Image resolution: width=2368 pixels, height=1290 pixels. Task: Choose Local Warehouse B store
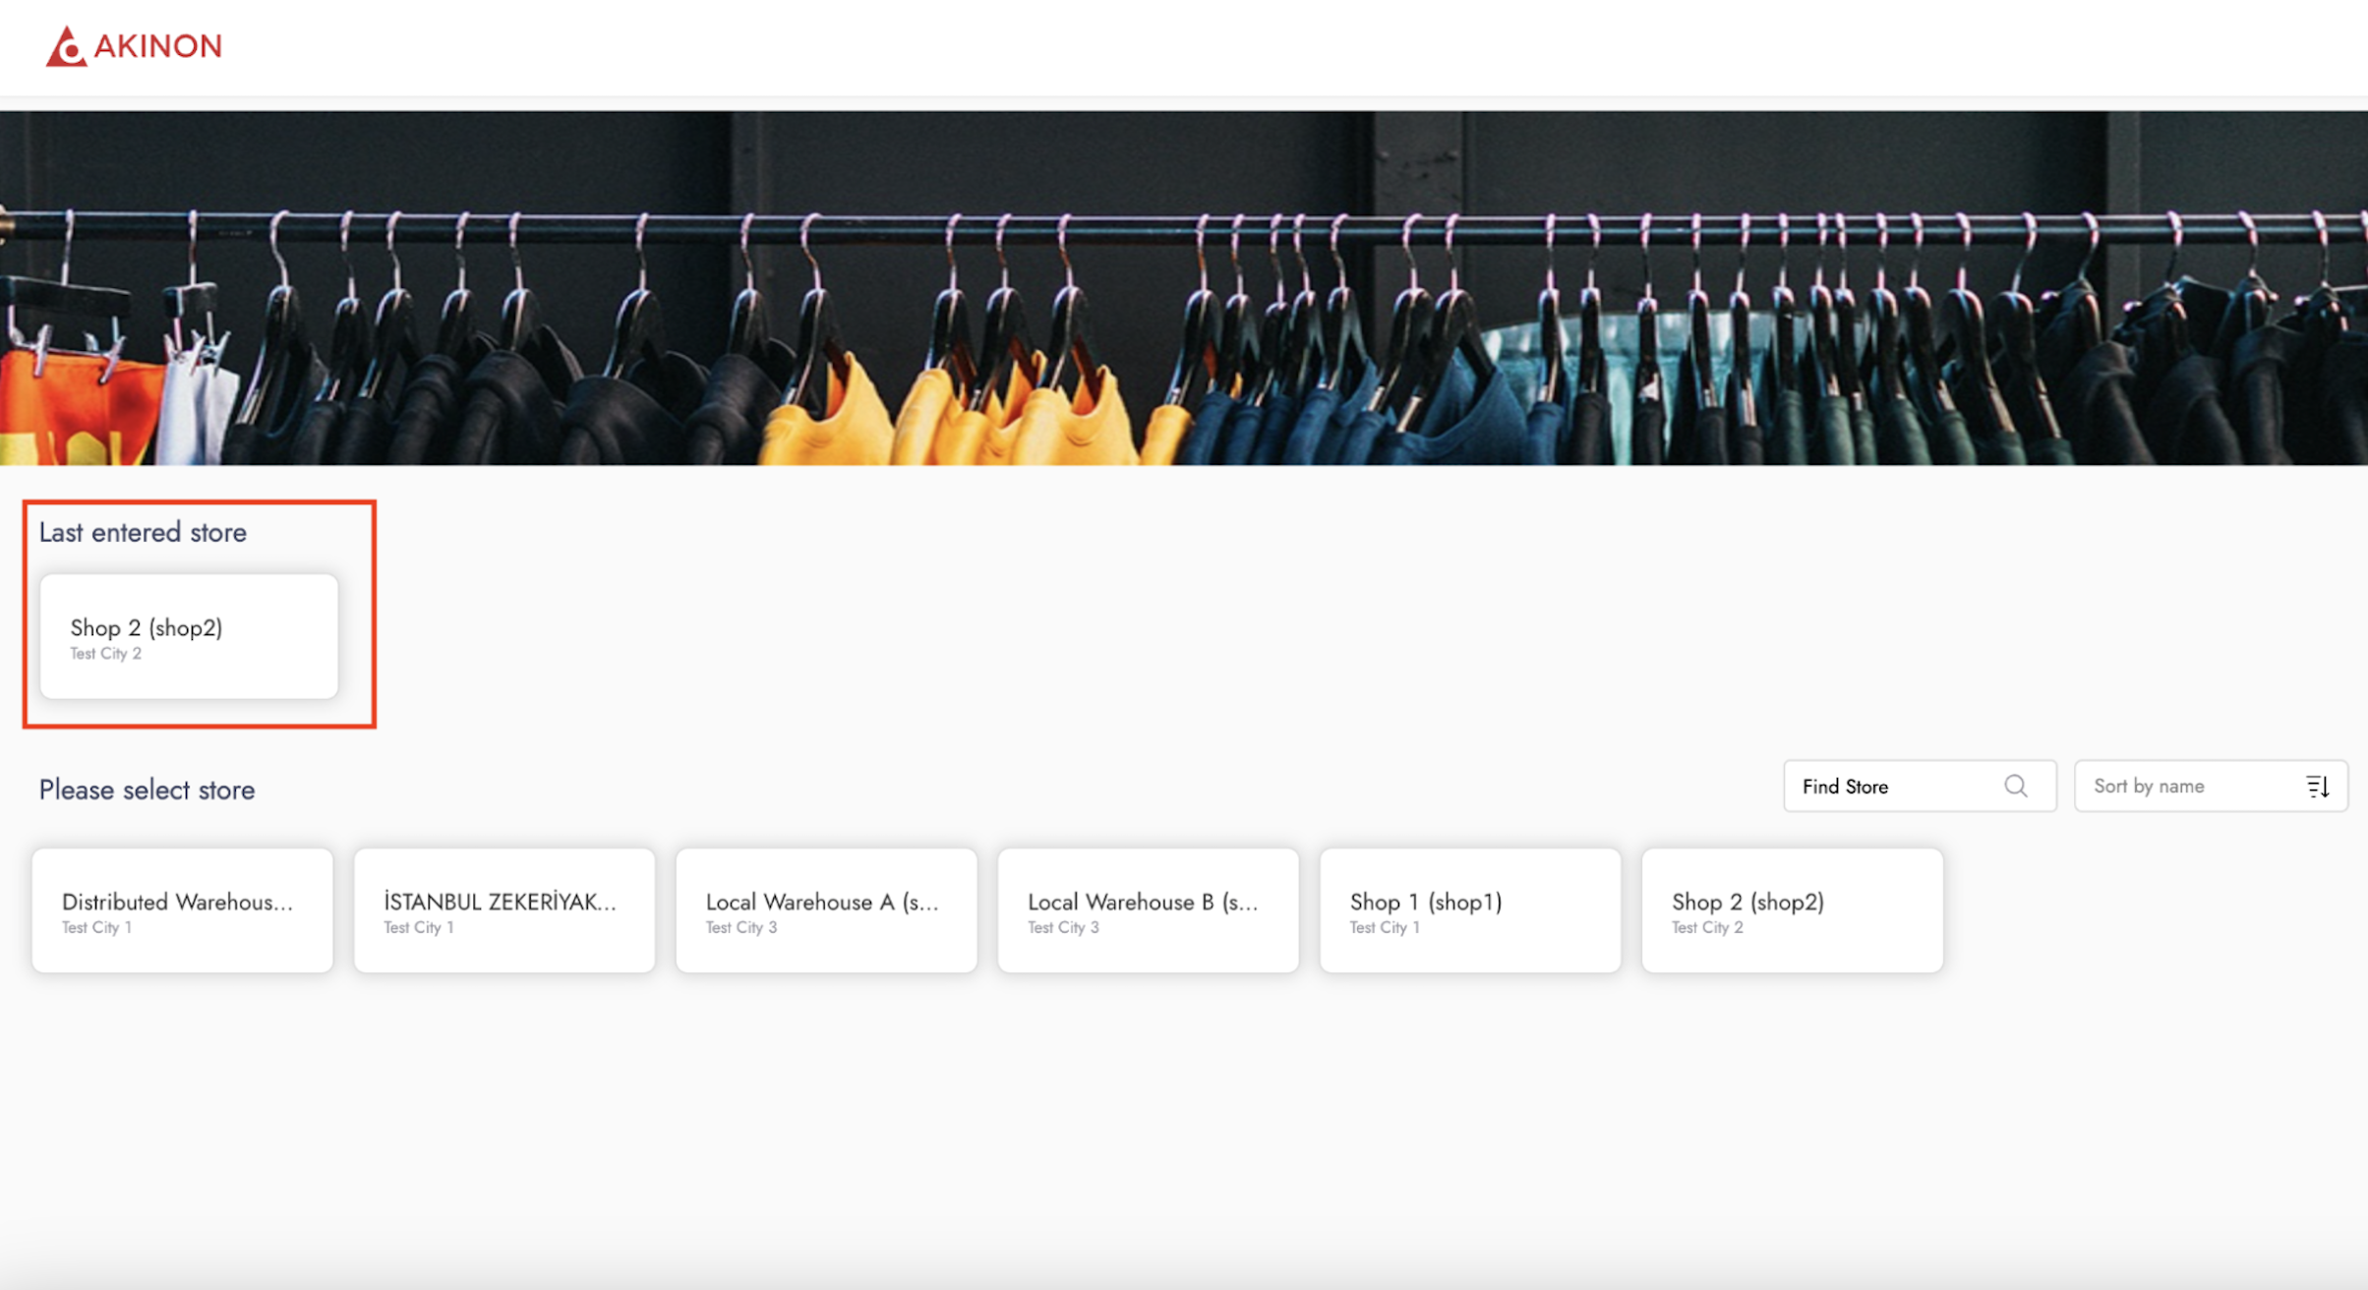[x=1148, y=910]
